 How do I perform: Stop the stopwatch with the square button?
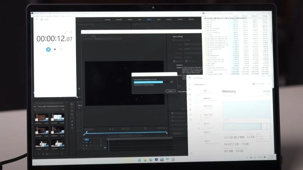coord(55,49)
